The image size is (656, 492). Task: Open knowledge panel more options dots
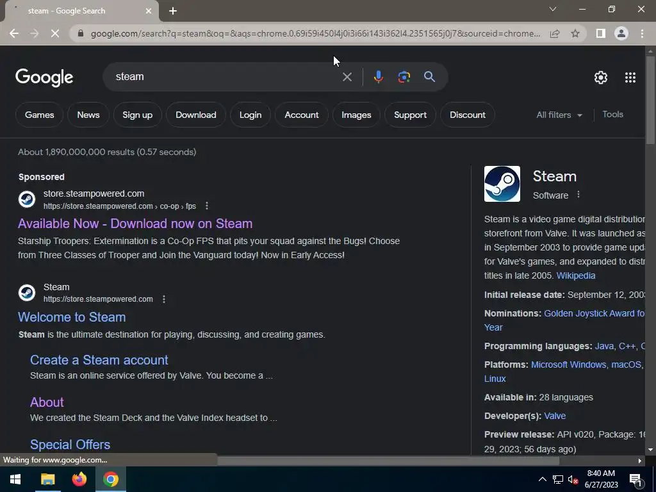tap(578, 195)
